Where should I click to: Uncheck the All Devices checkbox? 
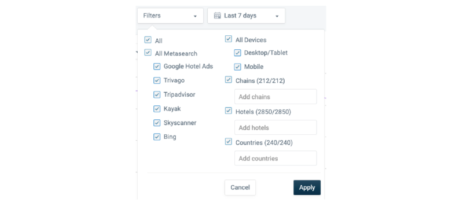(229, 39)
